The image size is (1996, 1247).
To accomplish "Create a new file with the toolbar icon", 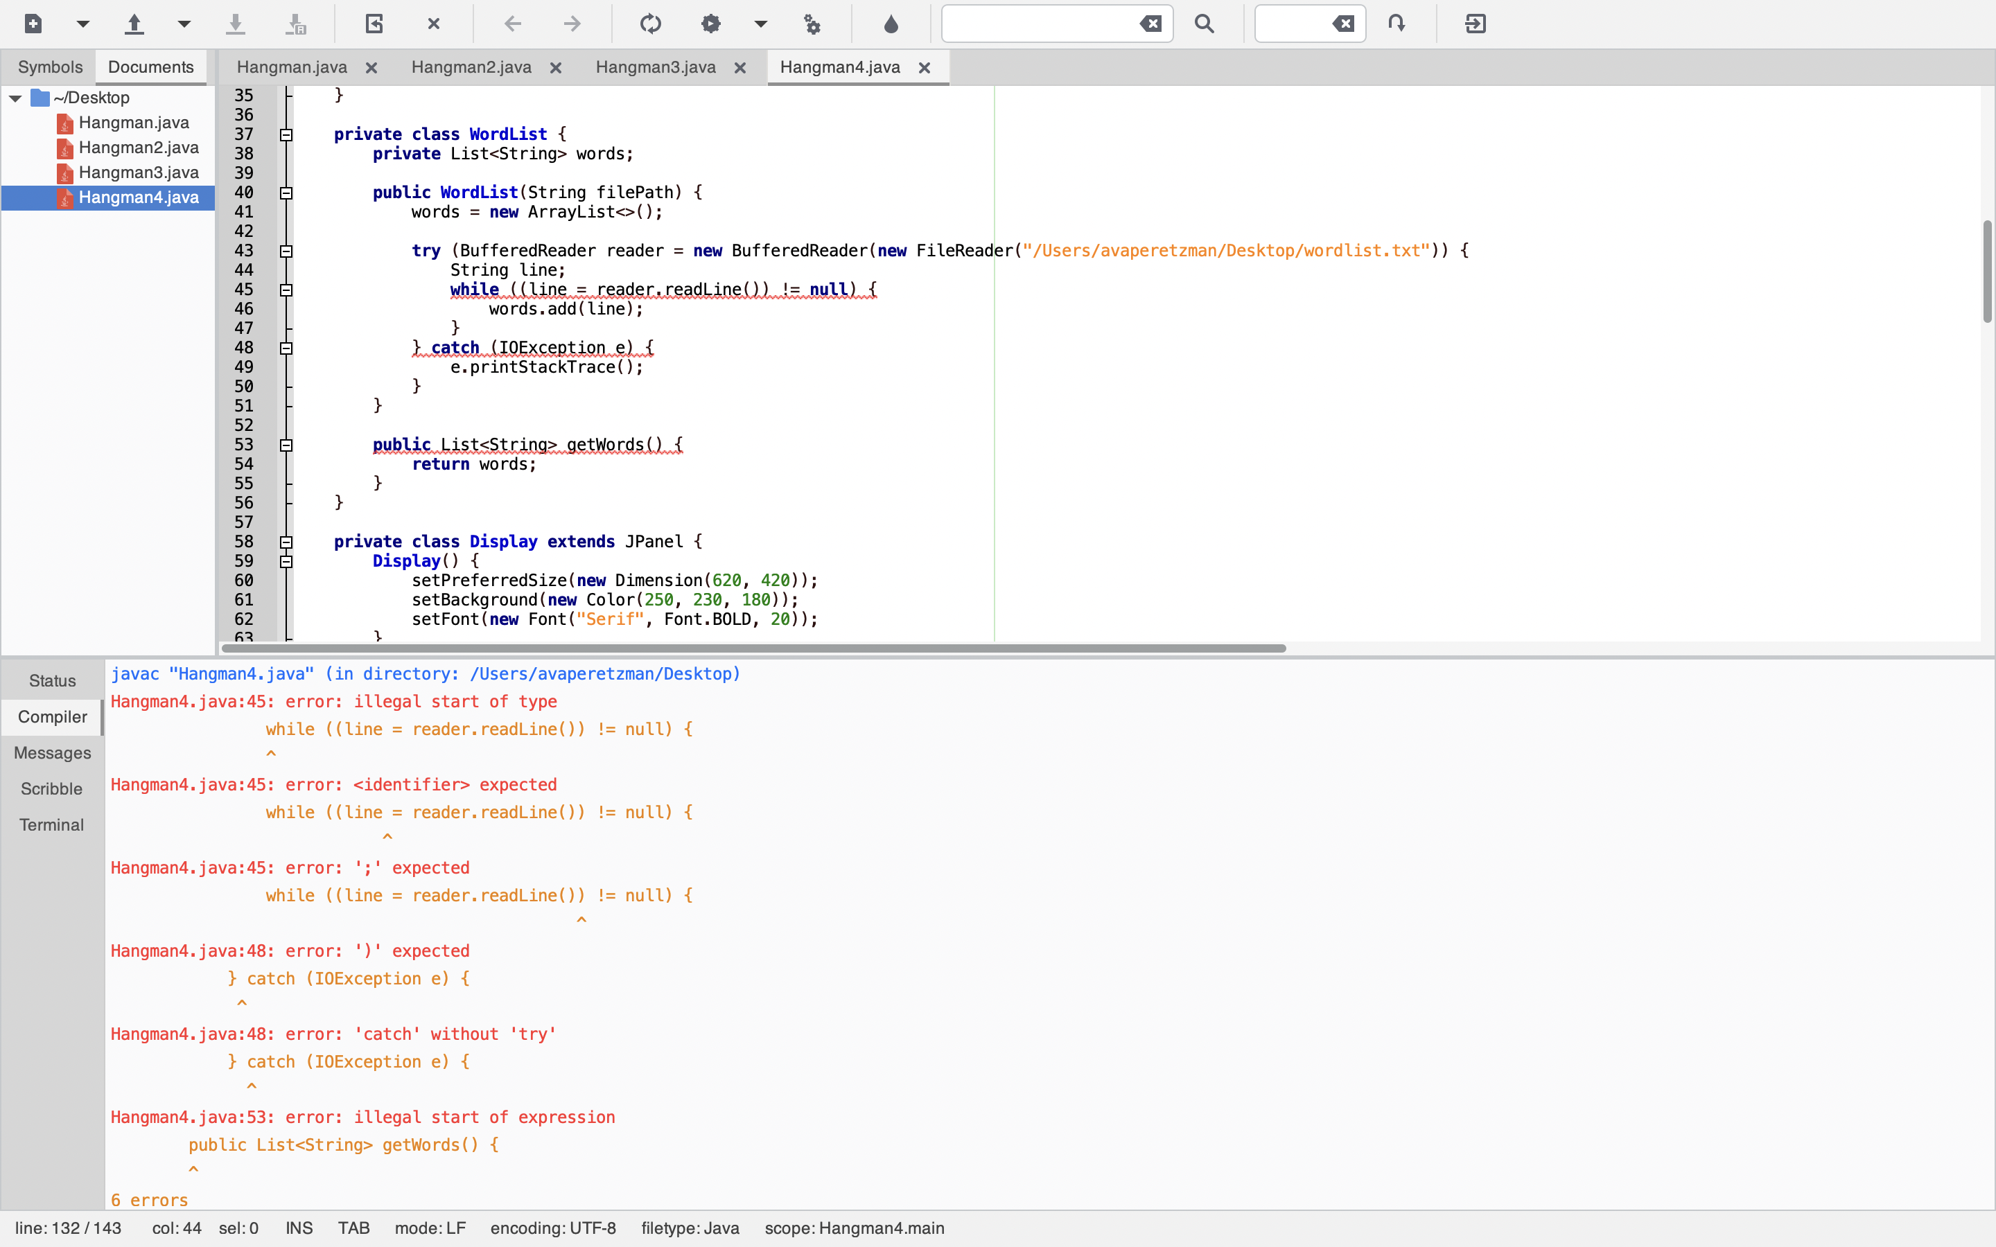I will point(33,24).
